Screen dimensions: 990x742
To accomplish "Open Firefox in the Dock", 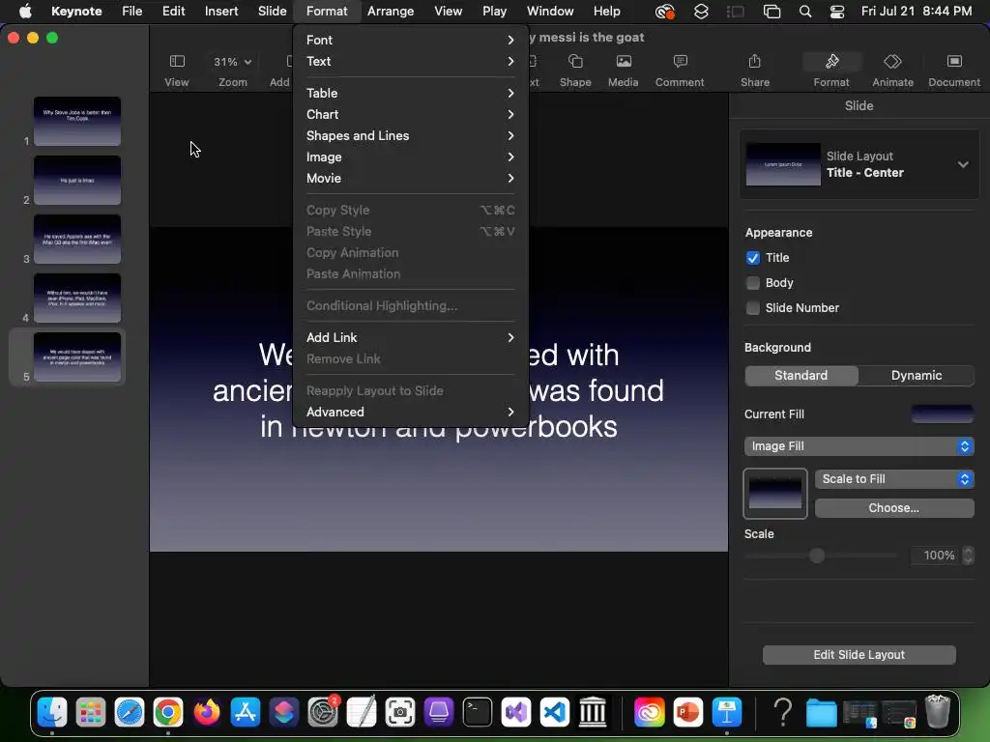I will (x=207, y=712).
